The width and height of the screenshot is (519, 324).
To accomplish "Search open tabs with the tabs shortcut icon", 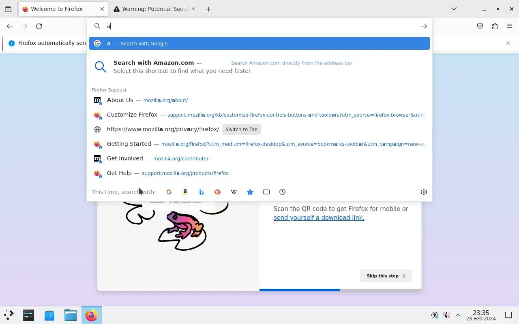I will coord(266,192).
